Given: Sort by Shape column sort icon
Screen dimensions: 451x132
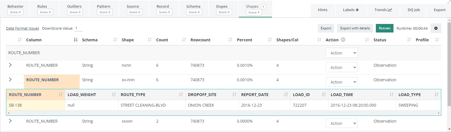Looking at the screenshot, I should coord(149,40).
